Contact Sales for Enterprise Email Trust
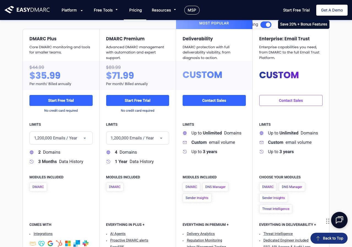 (291, 100)
